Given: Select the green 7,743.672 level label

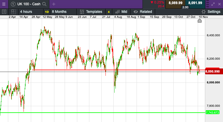Looking at the screenshot, I should 212,113.
